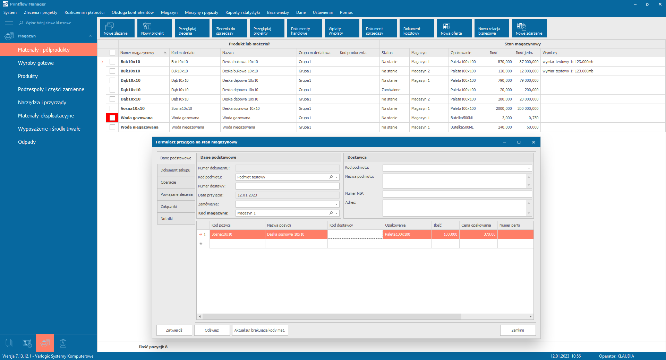Image resolution: width=666 pixels, height=360 pixels.
Task: Open the lightbulb monitor icon in bottom bar
Action: tap(63, 343)
